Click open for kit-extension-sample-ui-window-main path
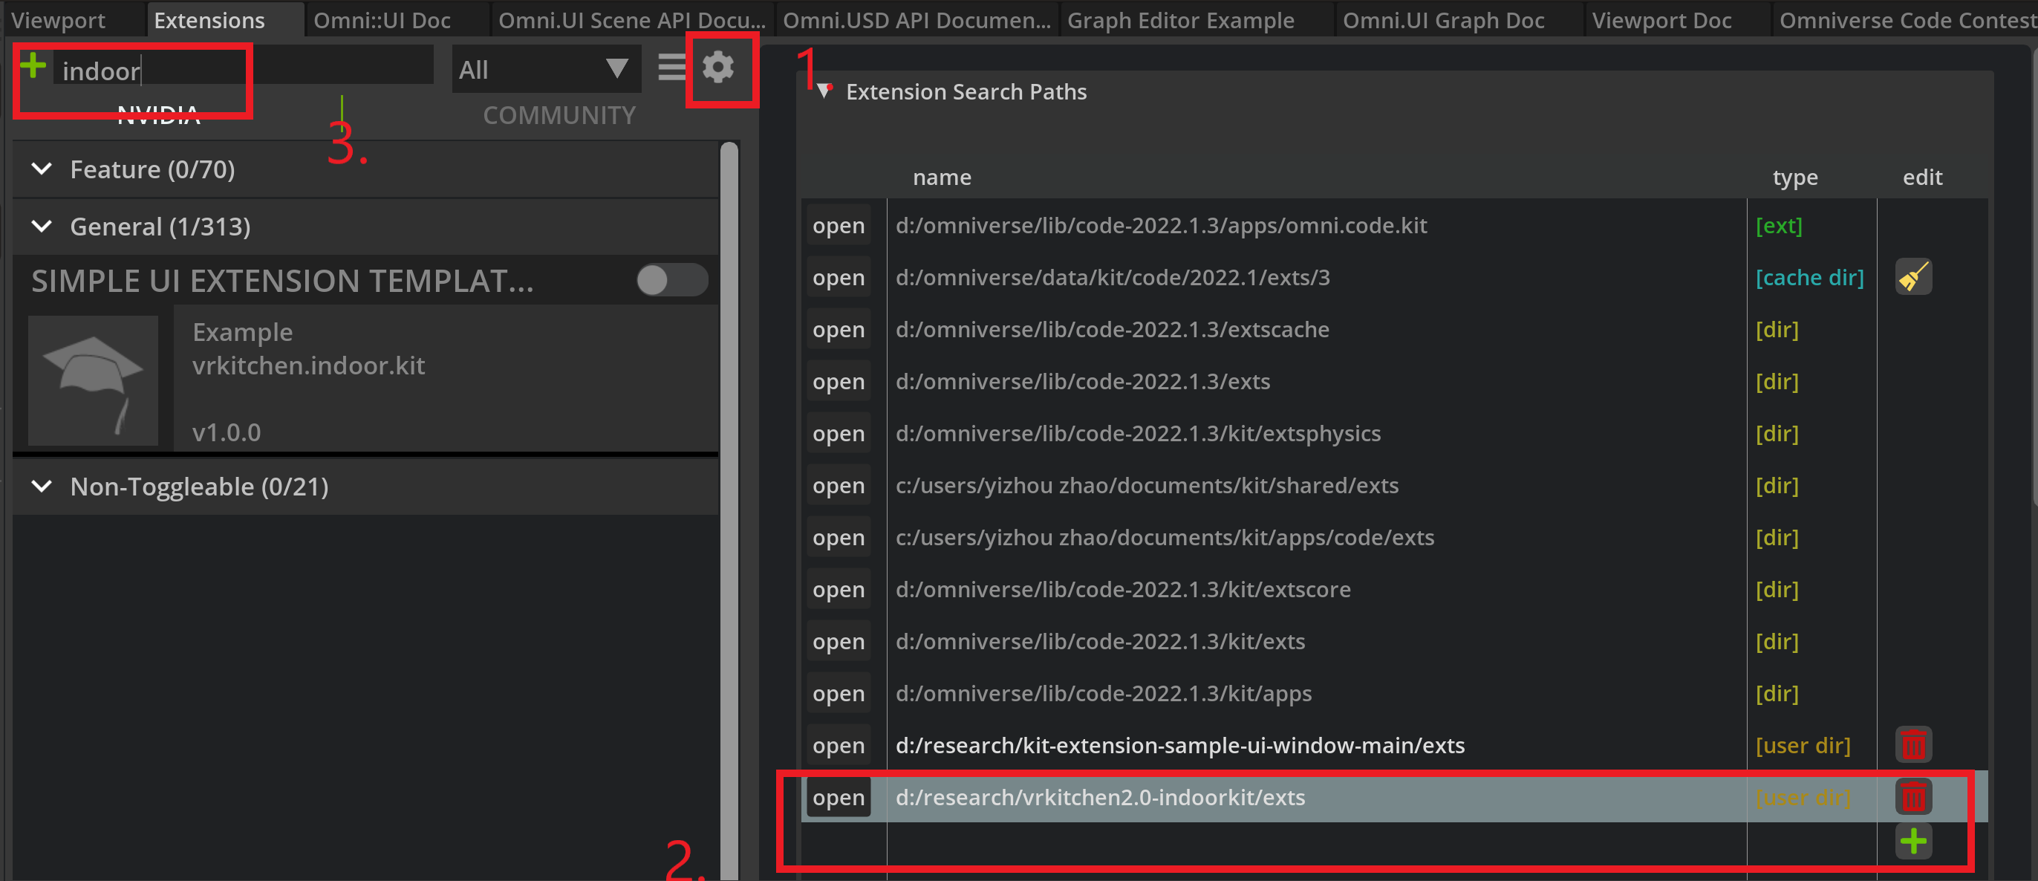 point(839,745)
